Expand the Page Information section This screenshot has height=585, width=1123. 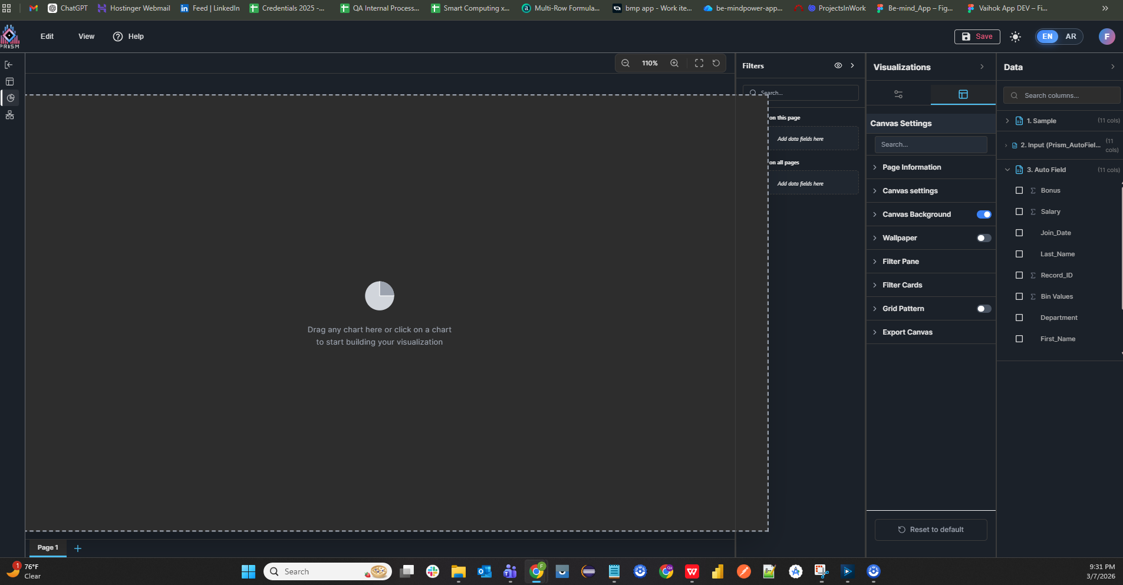tap(911, 167)
